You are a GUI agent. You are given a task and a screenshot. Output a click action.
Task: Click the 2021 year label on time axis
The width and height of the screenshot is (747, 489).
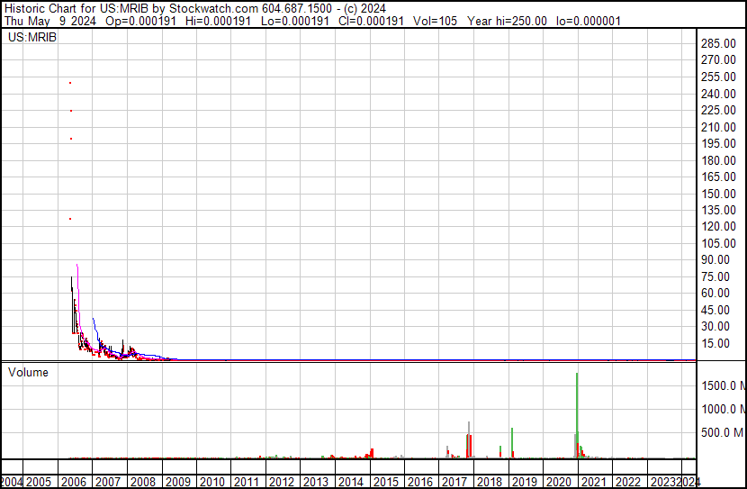[x=594, y=482]
